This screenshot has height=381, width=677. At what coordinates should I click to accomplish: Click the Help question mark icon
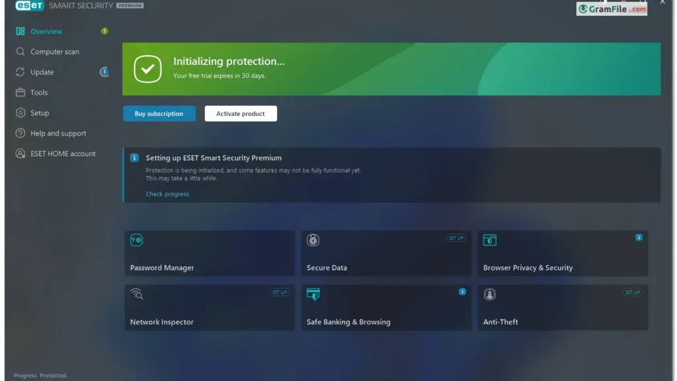(20, 133)
